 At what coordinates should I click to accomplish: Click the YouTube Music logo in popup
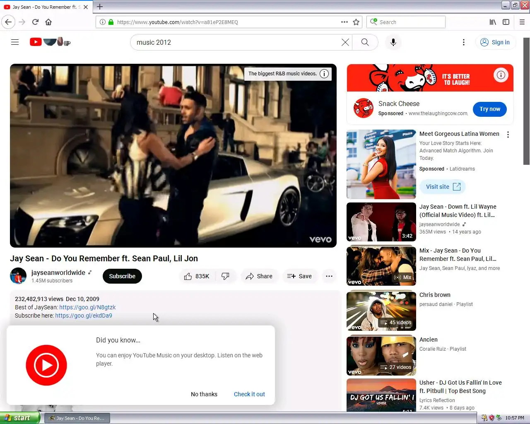coord(46,365)
